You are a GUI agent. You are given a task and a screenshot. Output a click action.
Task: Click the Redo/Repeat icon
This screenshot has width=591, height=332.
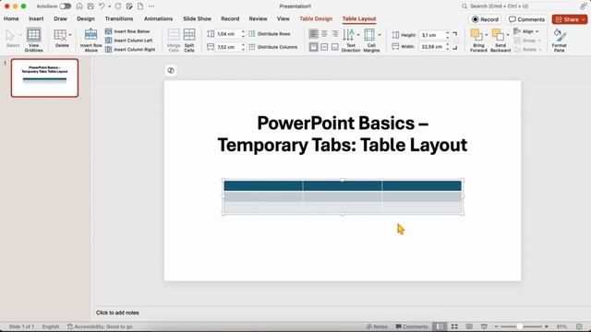[118, 6]
